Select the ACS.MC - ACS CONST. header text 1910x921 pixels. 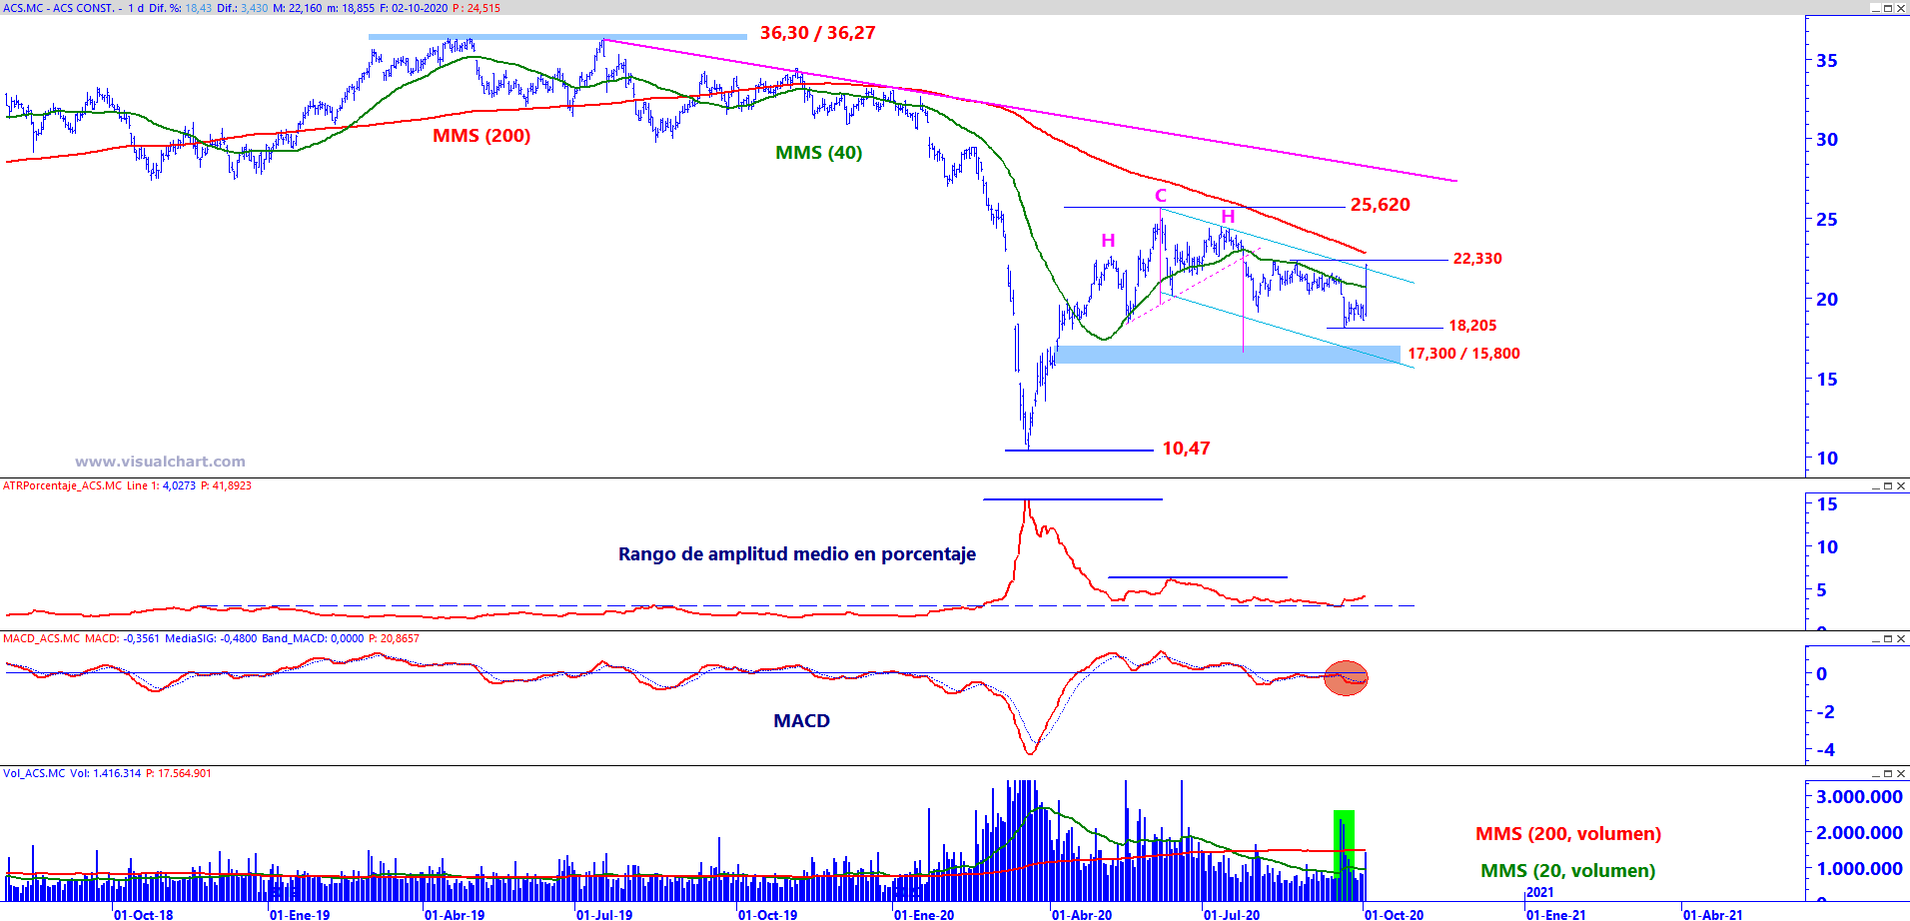[58, 8]
